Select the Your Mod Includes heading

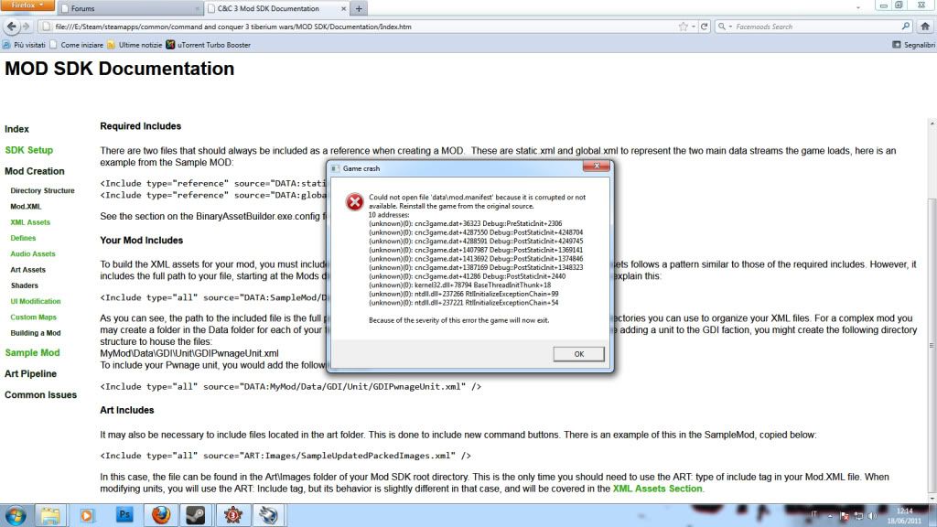[x=142, y=241]
